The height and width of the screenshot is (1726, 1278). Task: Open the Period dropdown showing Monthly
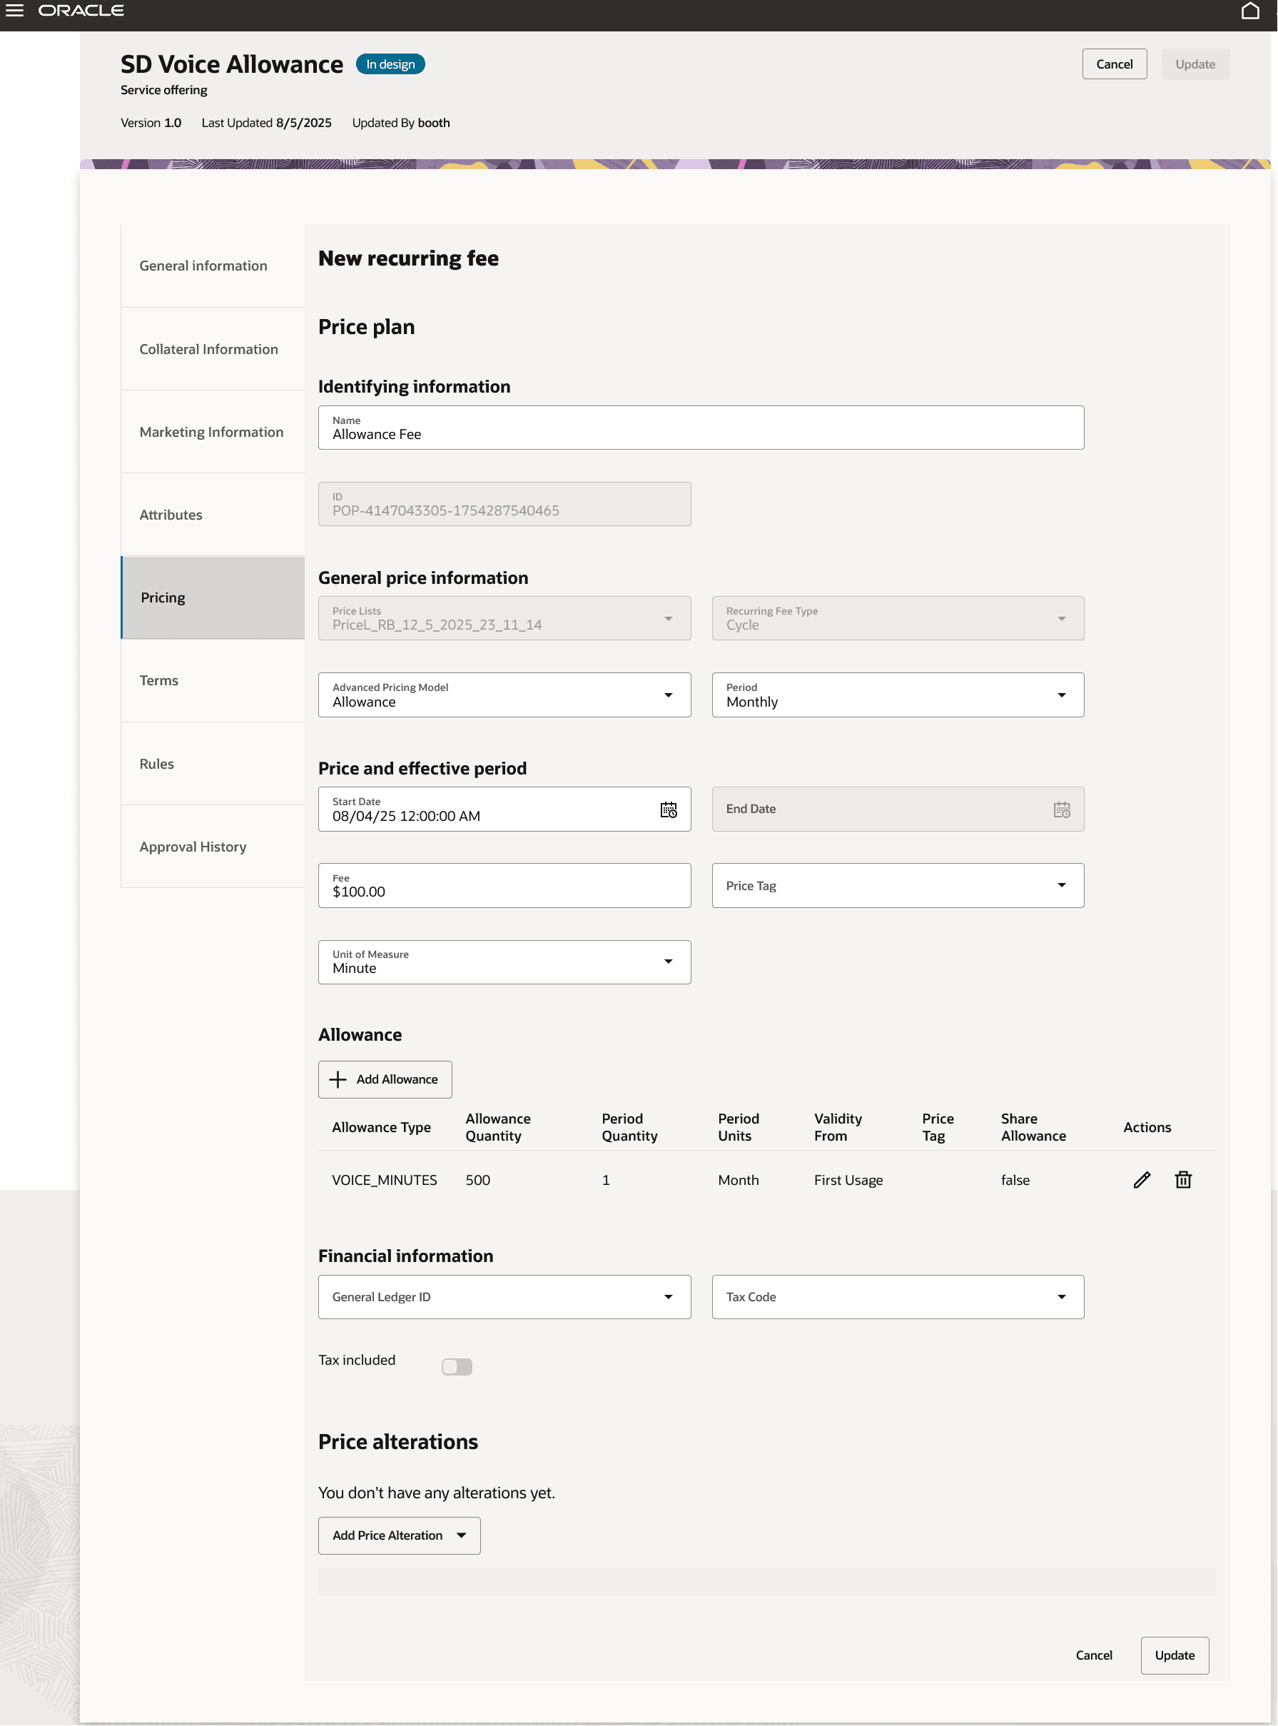(x=1063, y=695)
